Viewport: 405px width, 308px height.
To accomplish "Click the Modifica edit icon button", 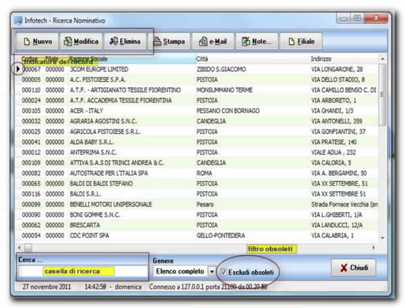I will [x=81, y=42].
